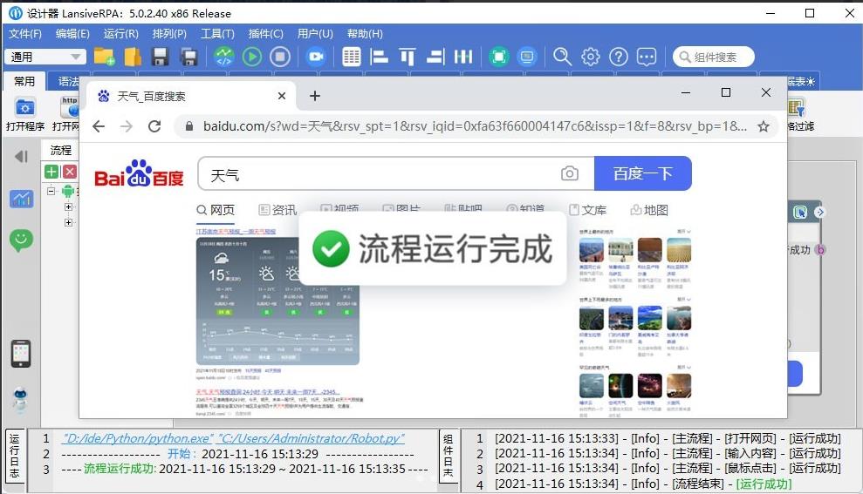Expand the first child flow node
Screen dimensions: 863x494
coord(68,206)
